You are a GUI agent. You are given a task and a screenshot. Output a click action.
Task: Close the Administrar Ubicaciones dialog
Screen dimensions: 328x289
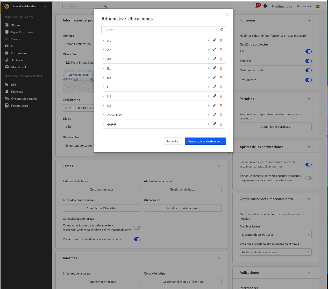tap(228, 14)
